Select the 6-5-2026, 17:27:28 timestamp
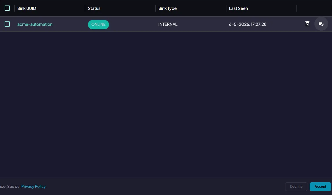This screenshot has height=195, width=332. [248, 24]
